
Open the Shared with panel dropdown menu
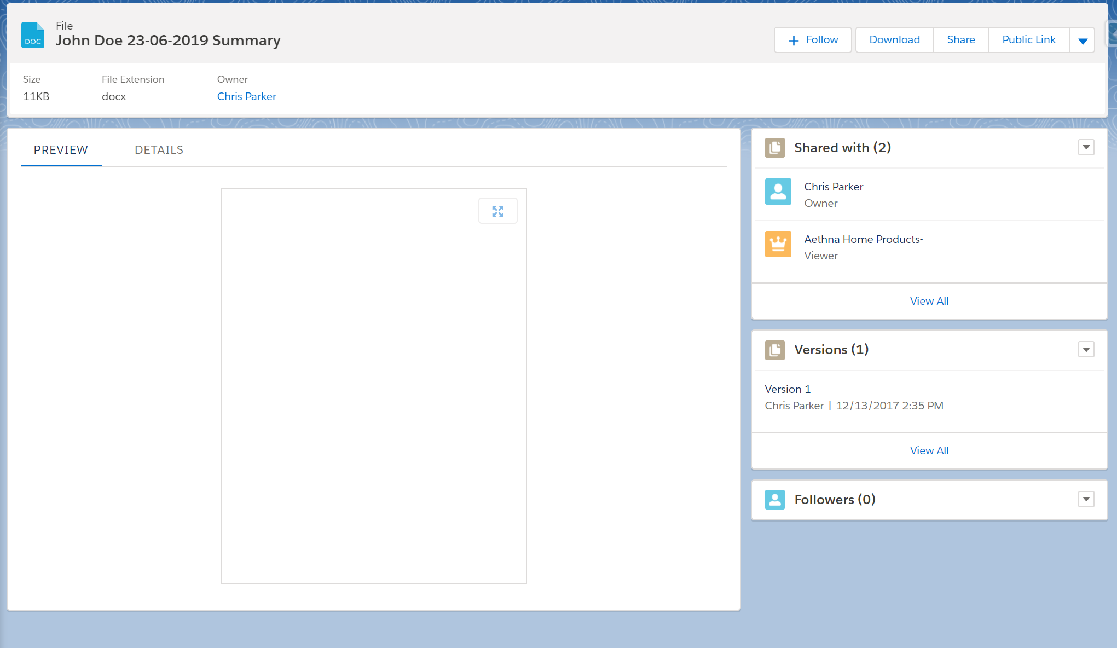click(1086, 147)
